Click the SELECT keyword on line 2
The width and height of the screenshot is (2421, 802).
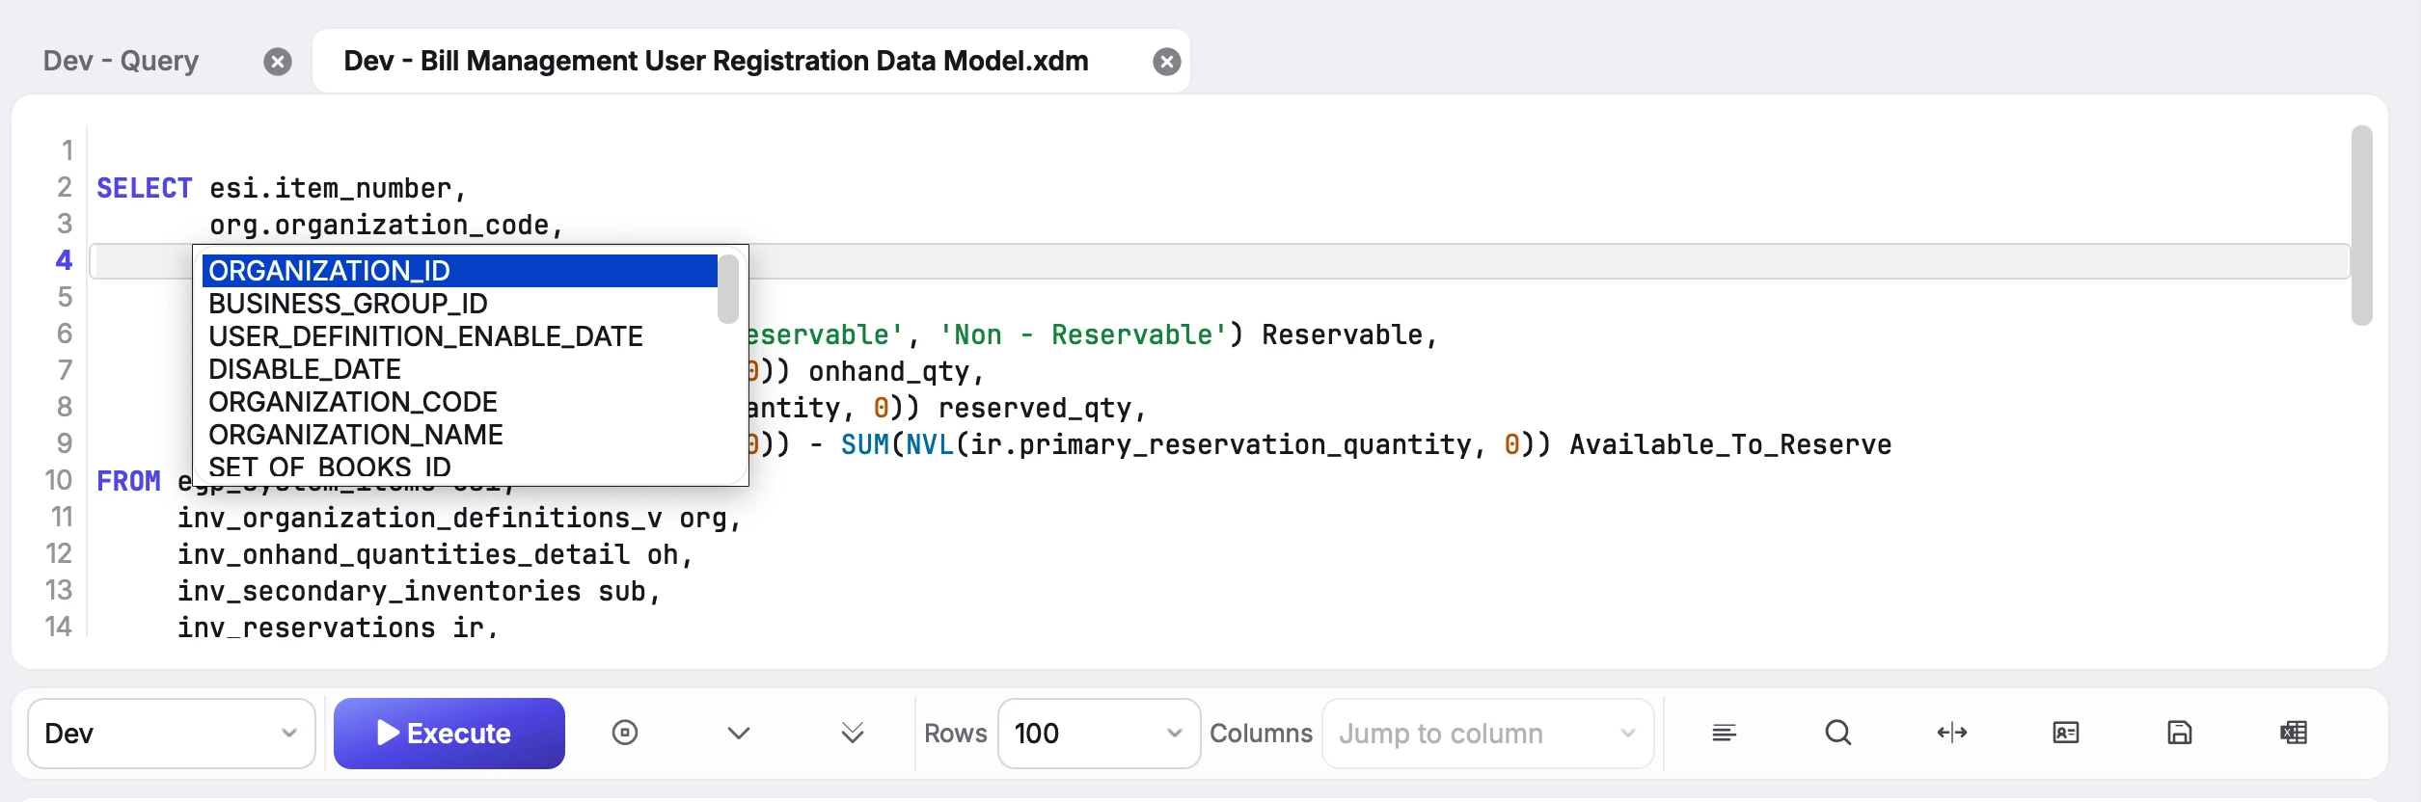click(145, 188)
